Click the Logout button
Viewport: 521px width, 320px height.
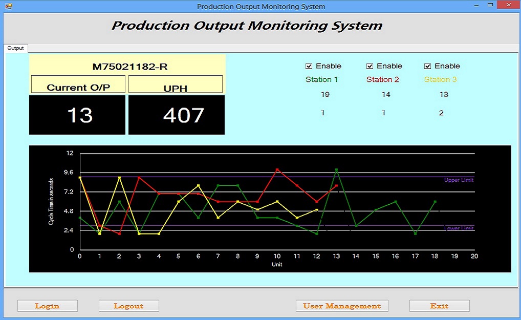tap(128, 306)
